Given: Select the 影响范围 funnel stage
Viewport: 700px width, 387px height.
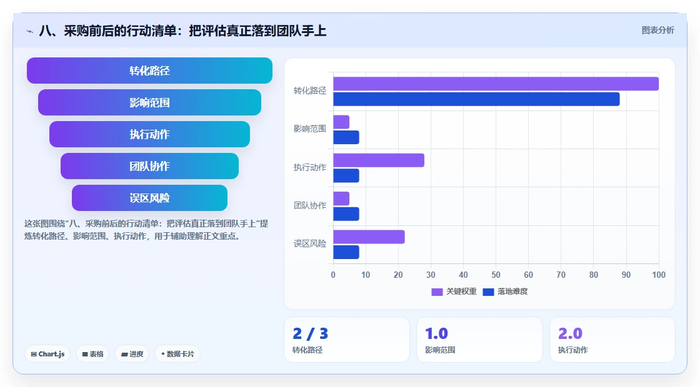Looking at the screenshot, I should coord(149,102).
